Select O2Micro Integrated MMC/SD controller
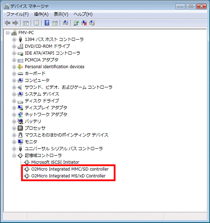This screenshot has width=210, height=223. point(70,169)
